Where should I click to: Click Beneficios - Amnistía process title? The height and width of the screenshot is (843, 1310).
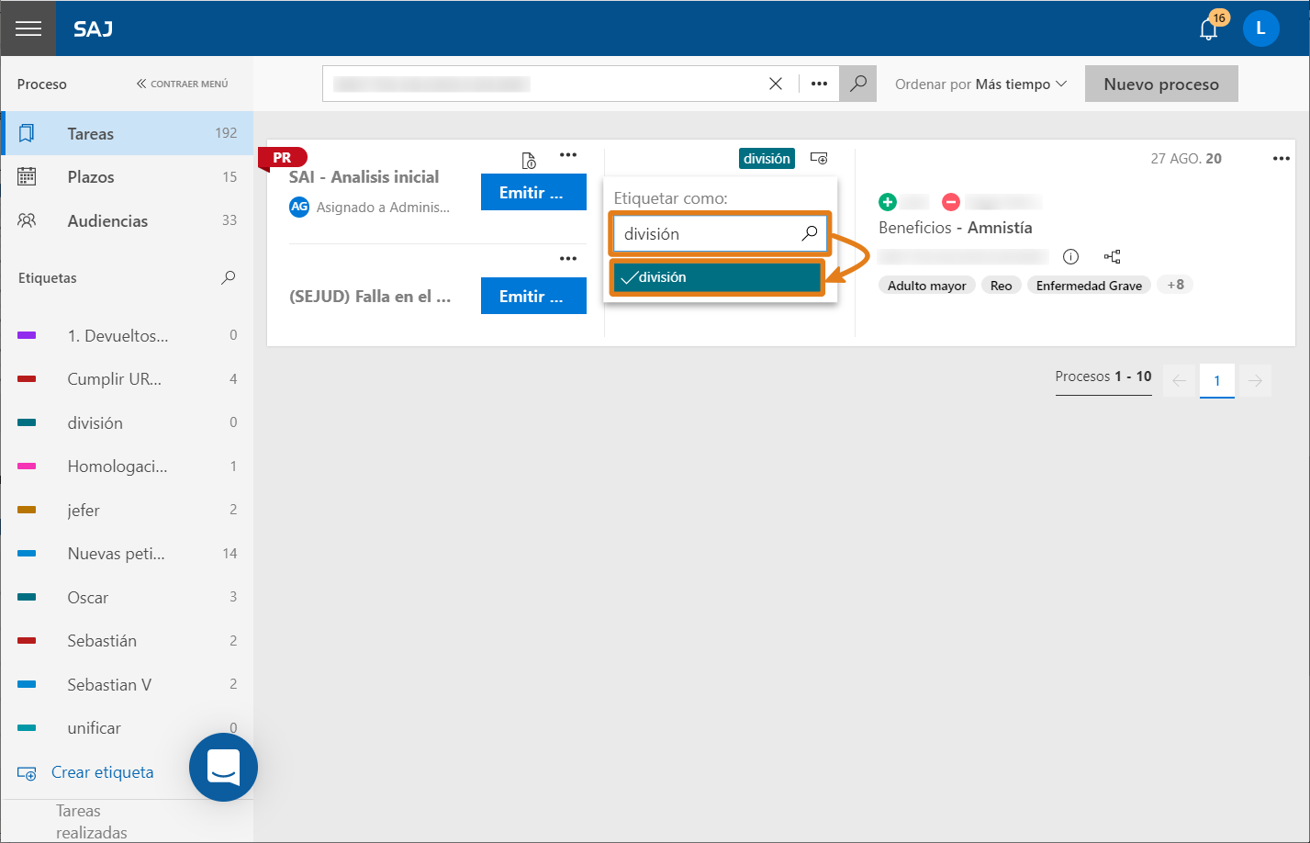pyautogui.click(x=956, y=228)
